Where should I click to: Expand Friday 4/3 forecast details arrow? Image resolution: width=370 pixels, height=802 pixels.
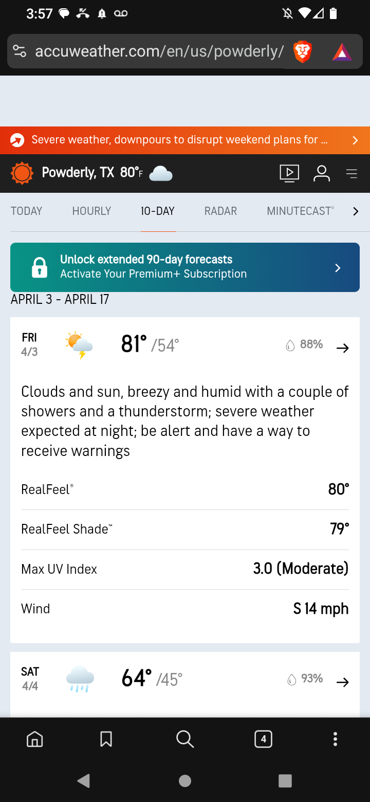pos(342,348)
